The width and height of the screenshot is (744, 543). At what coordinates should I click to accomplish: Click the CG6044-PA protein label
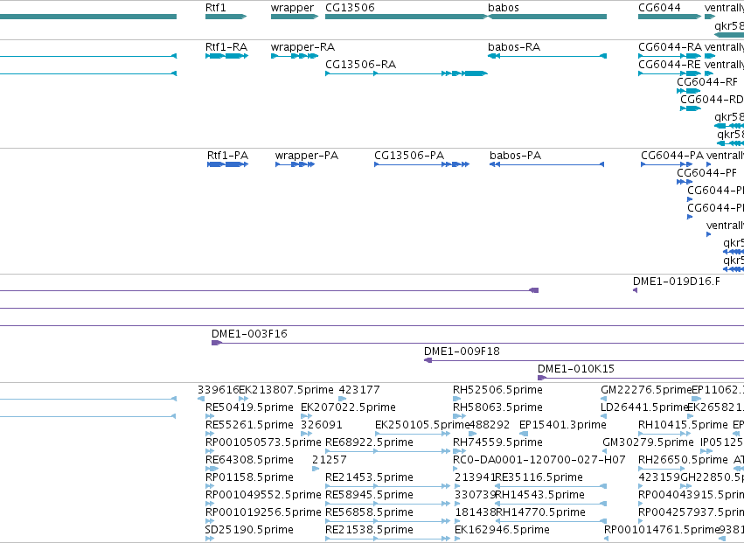pos(672,156)
